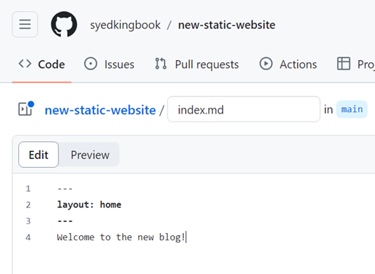Open the syedkingbook user profile link
Image resolution: width=375 pixels, height=274 pixels.
click(125, 25)
